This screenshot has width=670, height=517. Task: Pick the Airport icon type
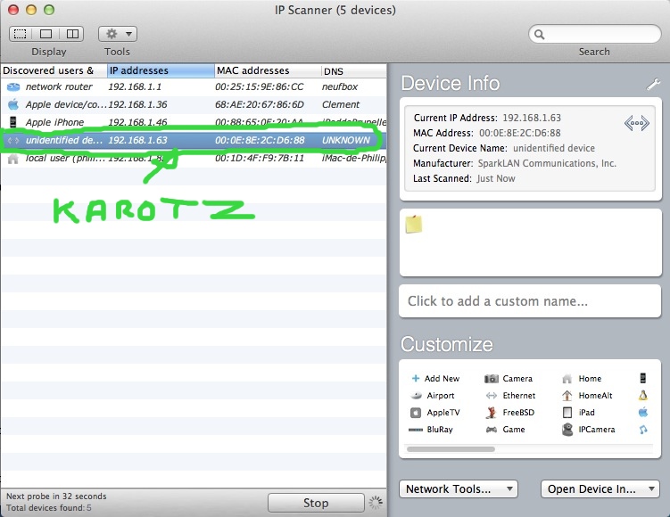point(433,396)
